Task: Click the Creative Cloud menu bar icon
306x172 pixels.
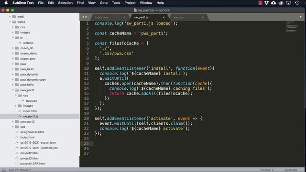Action: click(281, 3)
